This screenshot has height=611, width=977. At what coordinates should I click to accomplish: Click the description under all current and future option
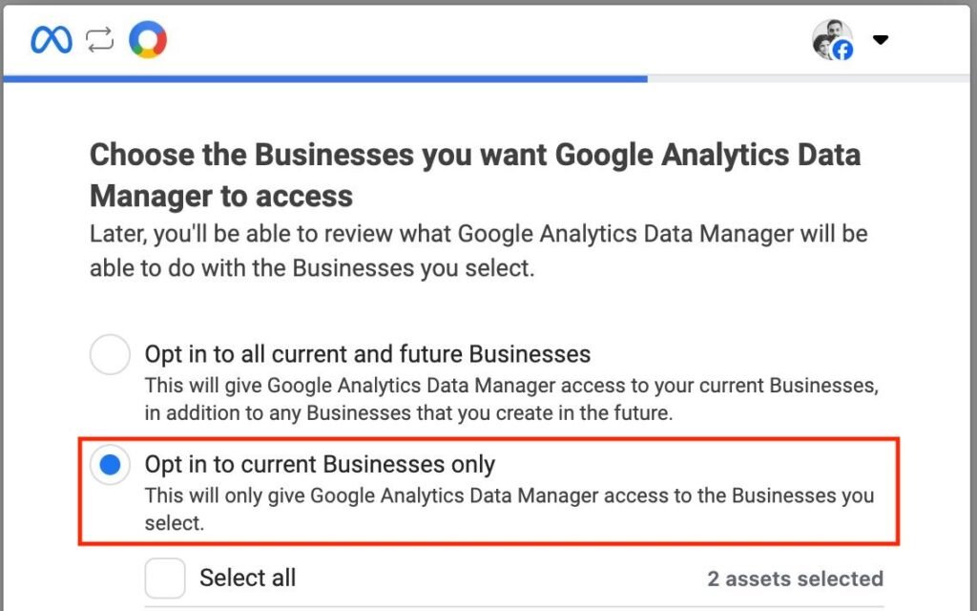[x=510, y=400]
